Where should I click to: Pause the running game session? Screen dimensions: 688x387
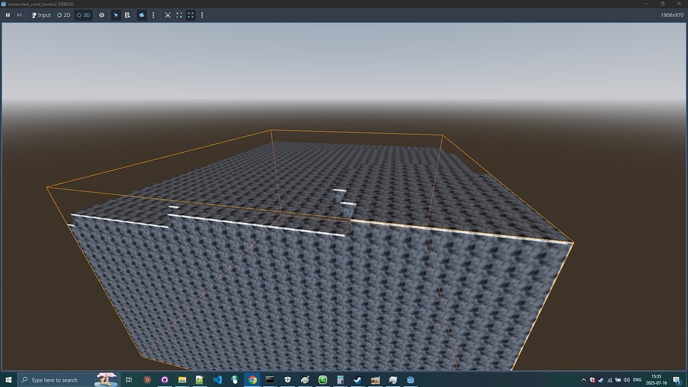click(x=8, y=15)
